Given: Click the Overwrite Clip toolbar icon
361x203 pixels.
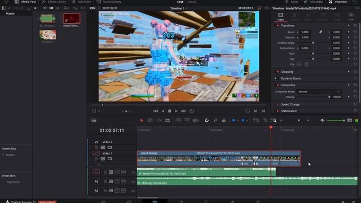Looking at the screenshot, I should coord(187,120).
